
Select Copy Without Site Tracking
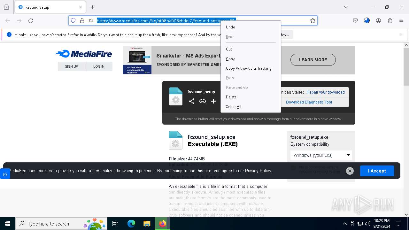pyautogui.click(x=251, y=68)
